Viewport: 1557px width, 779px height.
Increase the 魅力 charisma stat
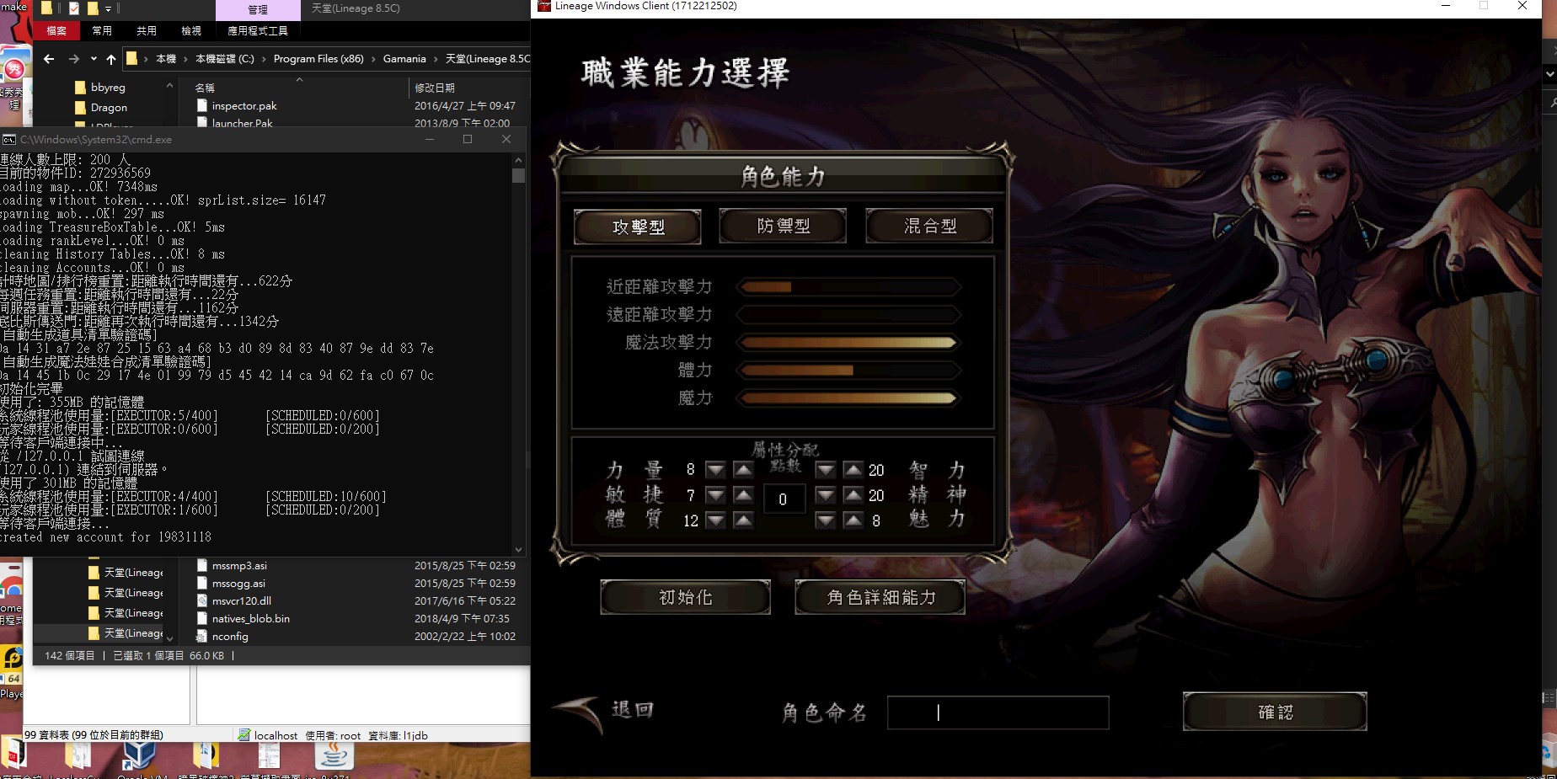(x=853, y=520)
